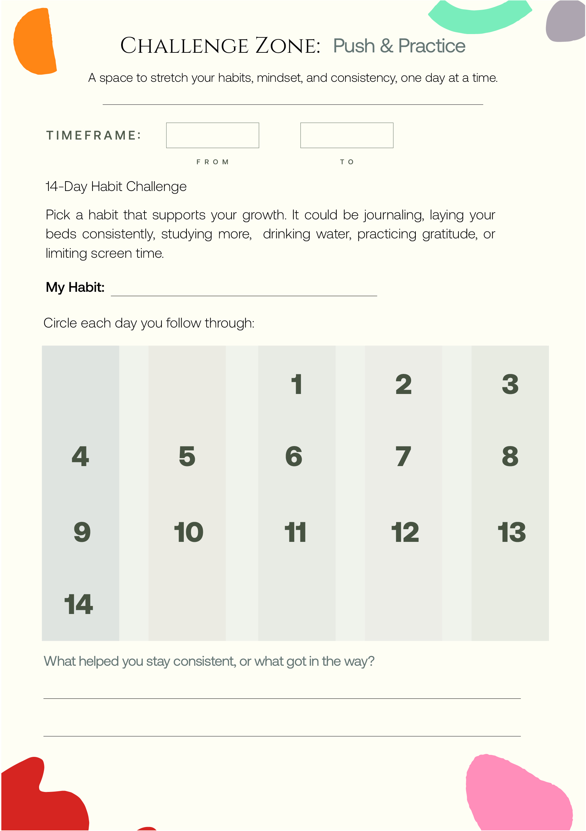Screen dimensions: 586x831
Task: Circle day 1 in the tracker
Action: 297,384
